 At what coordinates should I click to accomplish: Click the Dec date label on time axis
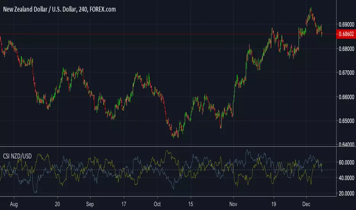[x=306, y=204]
